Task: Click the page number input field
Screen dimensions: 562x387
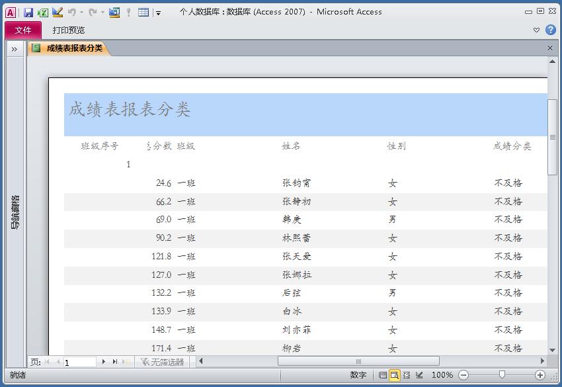Action: coord(79,362)
